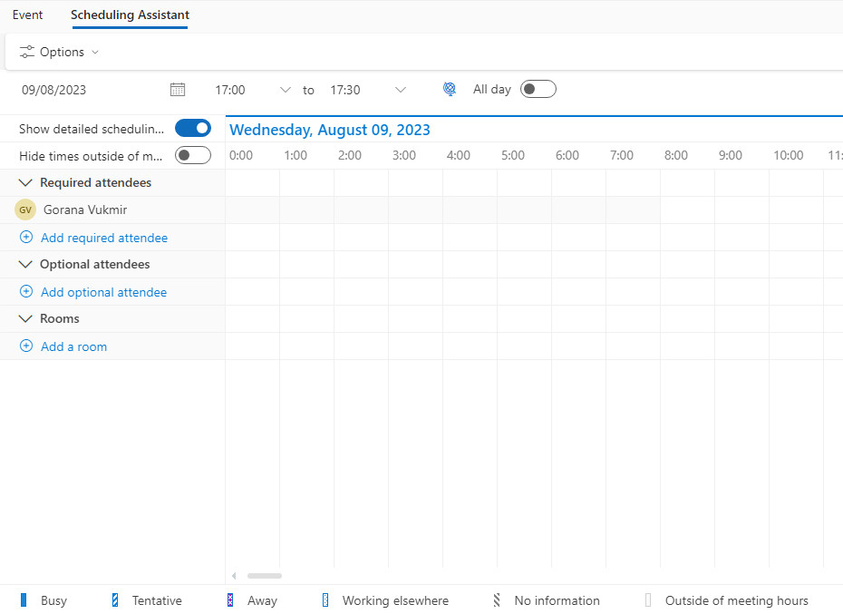The height and width of the screenshot is (614, 843).
Task: Click the horizontal timeline scrollbar
Action: tap(264, 575)
